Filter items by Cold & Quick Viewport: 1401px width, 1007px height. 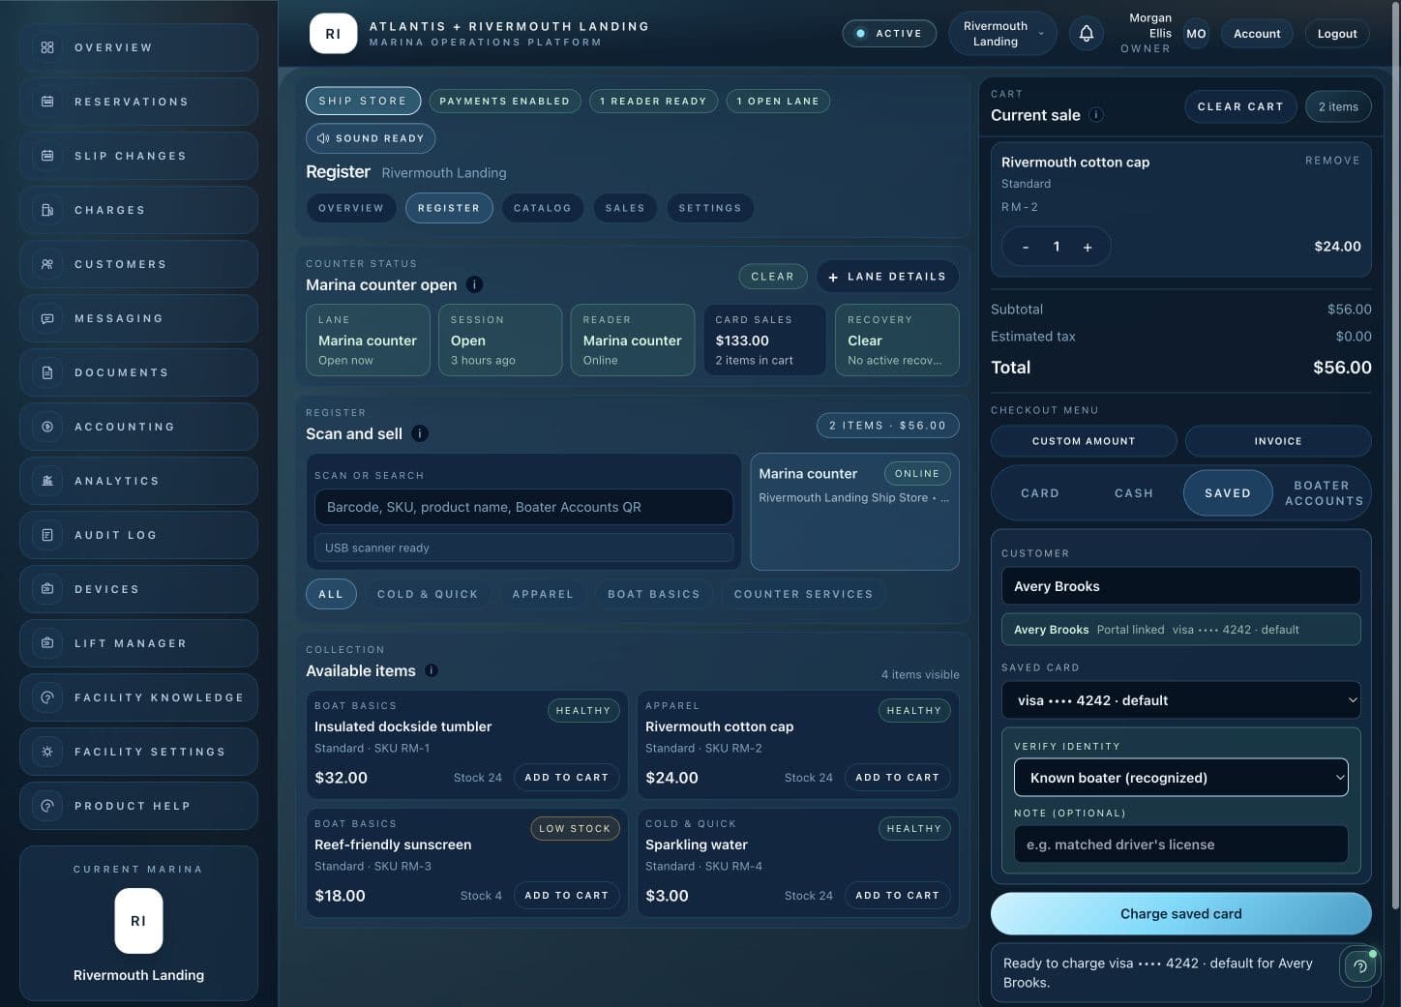pos(428,594)
